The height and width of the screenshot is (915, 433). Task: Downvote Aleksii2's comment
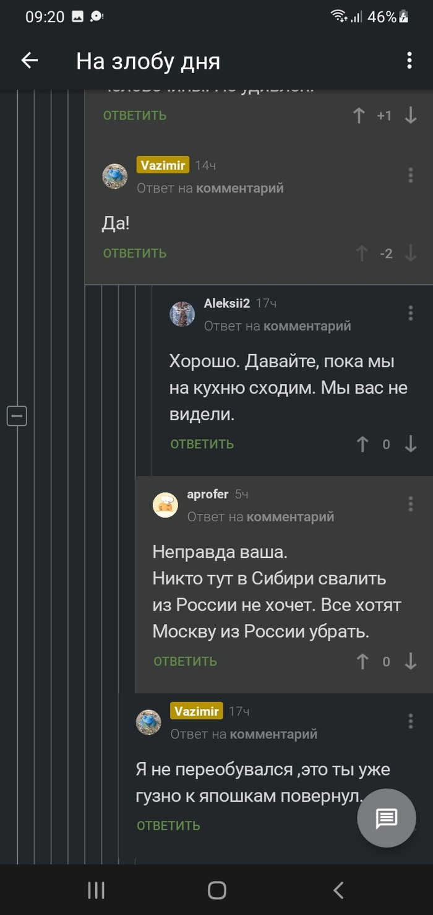[x=411, y=444]
